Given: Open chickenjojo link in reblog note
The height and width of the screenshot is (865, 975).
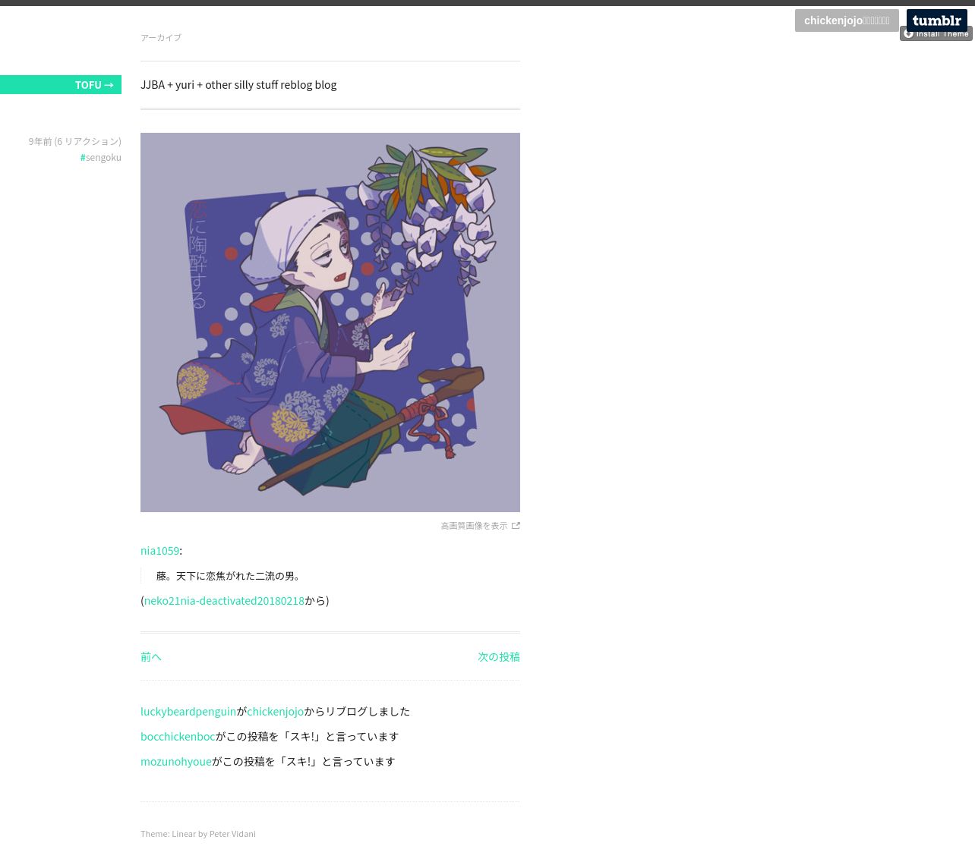Looking at the screenshot, I should (275, 712).
